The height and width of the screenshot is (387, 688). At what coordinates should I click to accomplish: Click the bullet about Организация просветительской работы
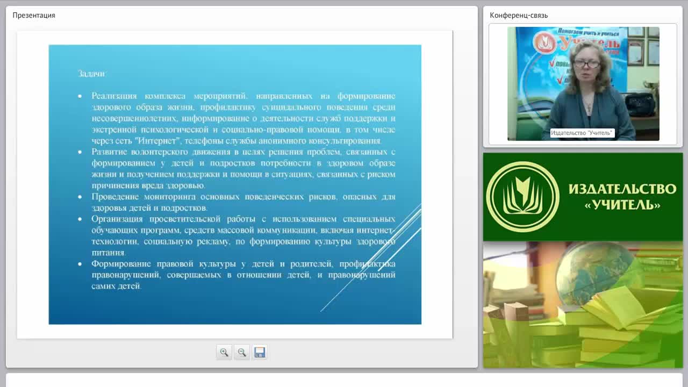(243, 235)
